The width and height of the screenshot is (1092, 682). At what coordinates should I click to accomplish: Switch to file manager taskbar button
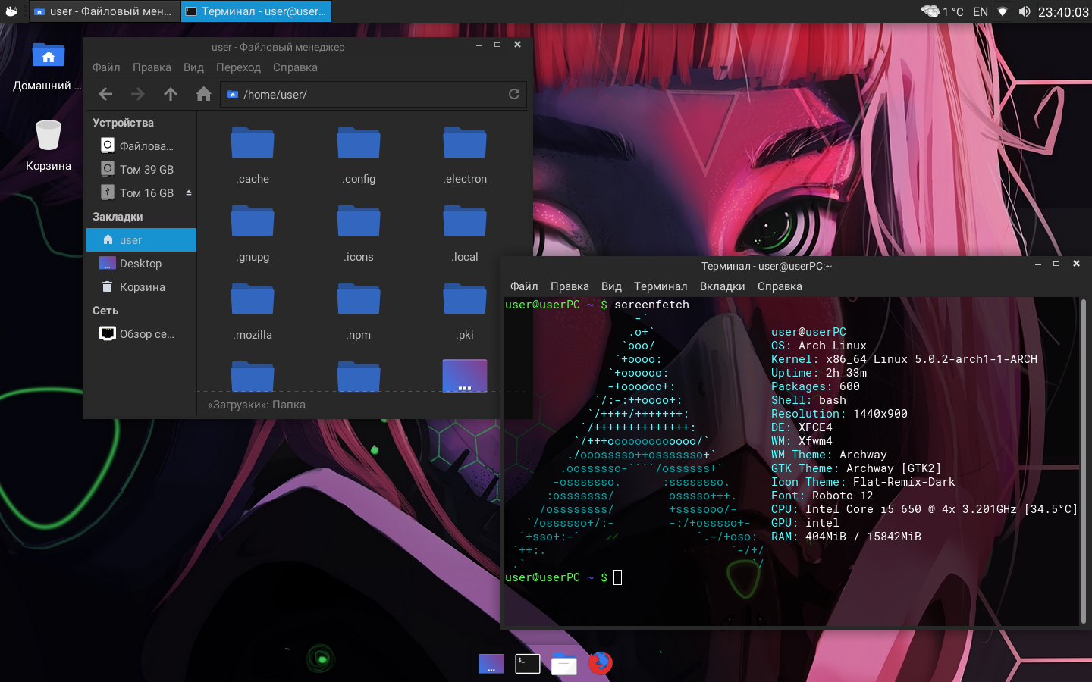pos(105,11)
